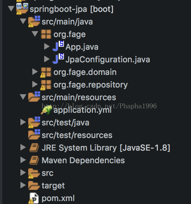Screen dimensions: 191x204
Task: Click the App.java Spring class icon
Action: [58, 46]
